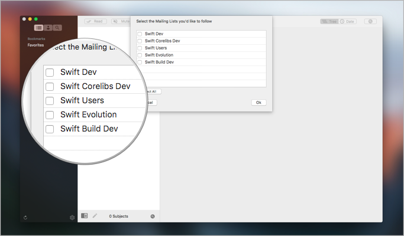
Task: Click the partly hidden Cancel button
Action: (x=152, y=102)
